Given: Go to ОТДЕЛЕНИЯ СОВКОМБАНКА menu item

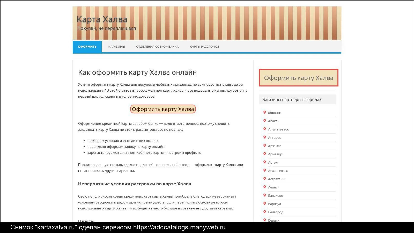Looking at the screenshot, I should 157,47.
